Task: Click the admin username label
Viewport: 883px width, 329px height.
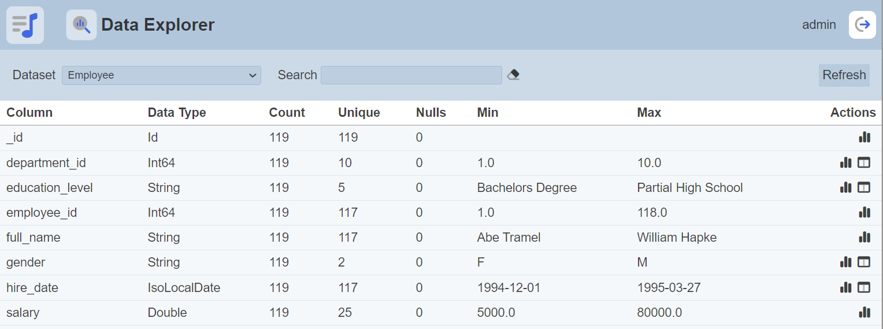Action: (x=819, y=25)
